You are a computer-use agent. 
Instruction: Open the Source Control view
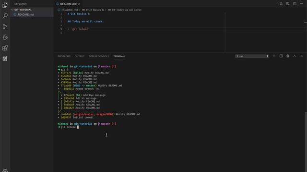coord(5,27)
